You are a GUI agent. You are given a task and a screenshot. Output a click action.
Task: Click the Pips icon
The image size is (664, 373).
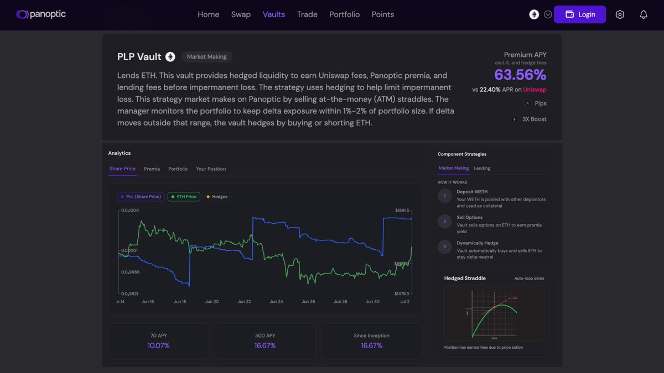[527, 103]
